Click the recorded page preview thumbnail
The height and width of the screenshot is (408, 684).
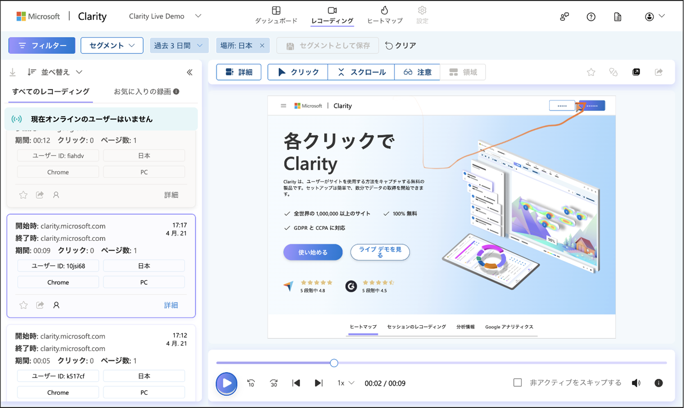click(441, 217)
